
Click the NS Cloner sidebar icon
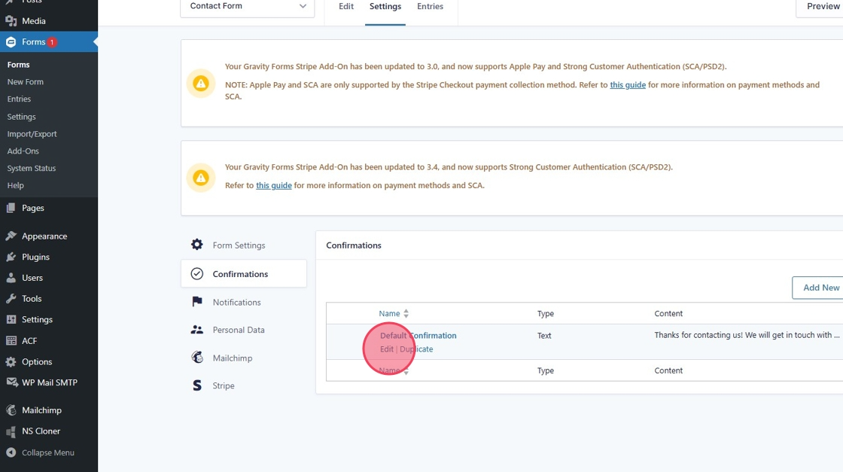11,431
